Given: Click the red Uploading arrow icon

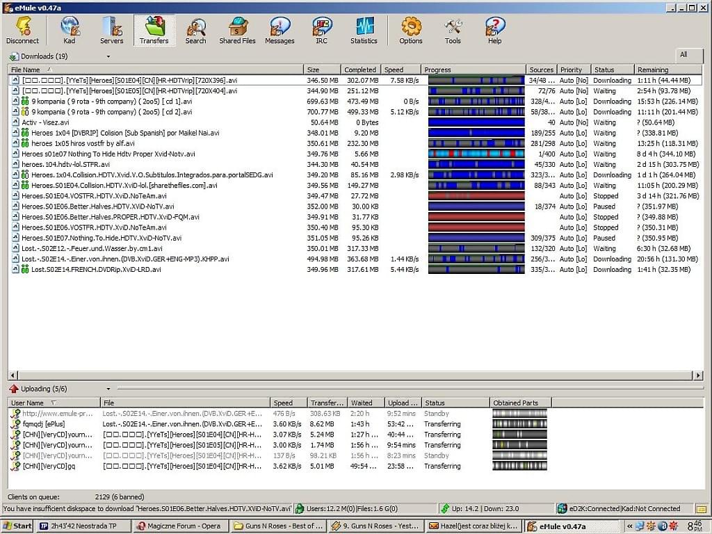Looking at the screenshot, I should [x=14, y=389].
